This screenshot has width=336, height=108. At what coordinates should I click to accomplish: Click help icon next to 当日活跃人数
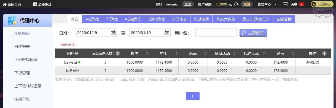[118, 53]
